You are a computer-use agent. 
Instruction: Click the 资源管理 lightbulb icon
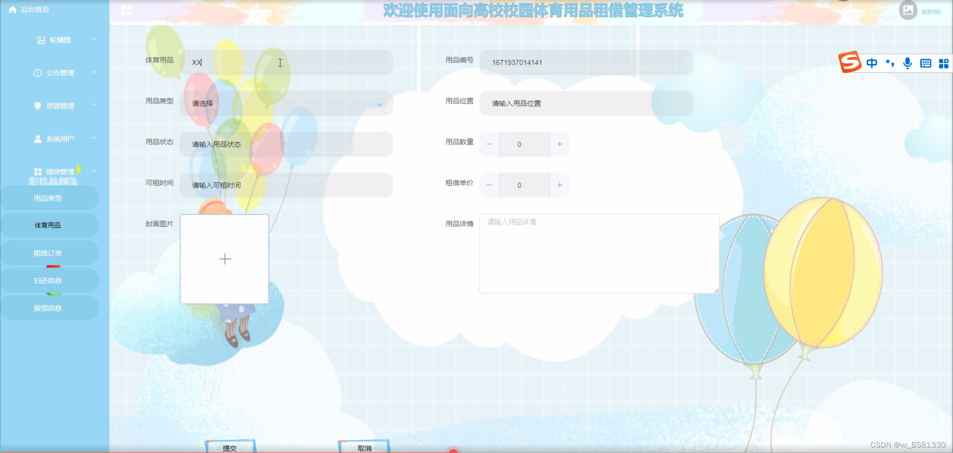[38, 106]
